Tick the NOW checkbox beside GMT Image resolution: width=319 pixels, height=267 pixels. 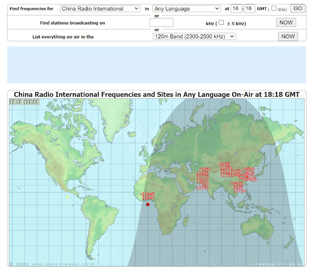click(x=274, y=8)
